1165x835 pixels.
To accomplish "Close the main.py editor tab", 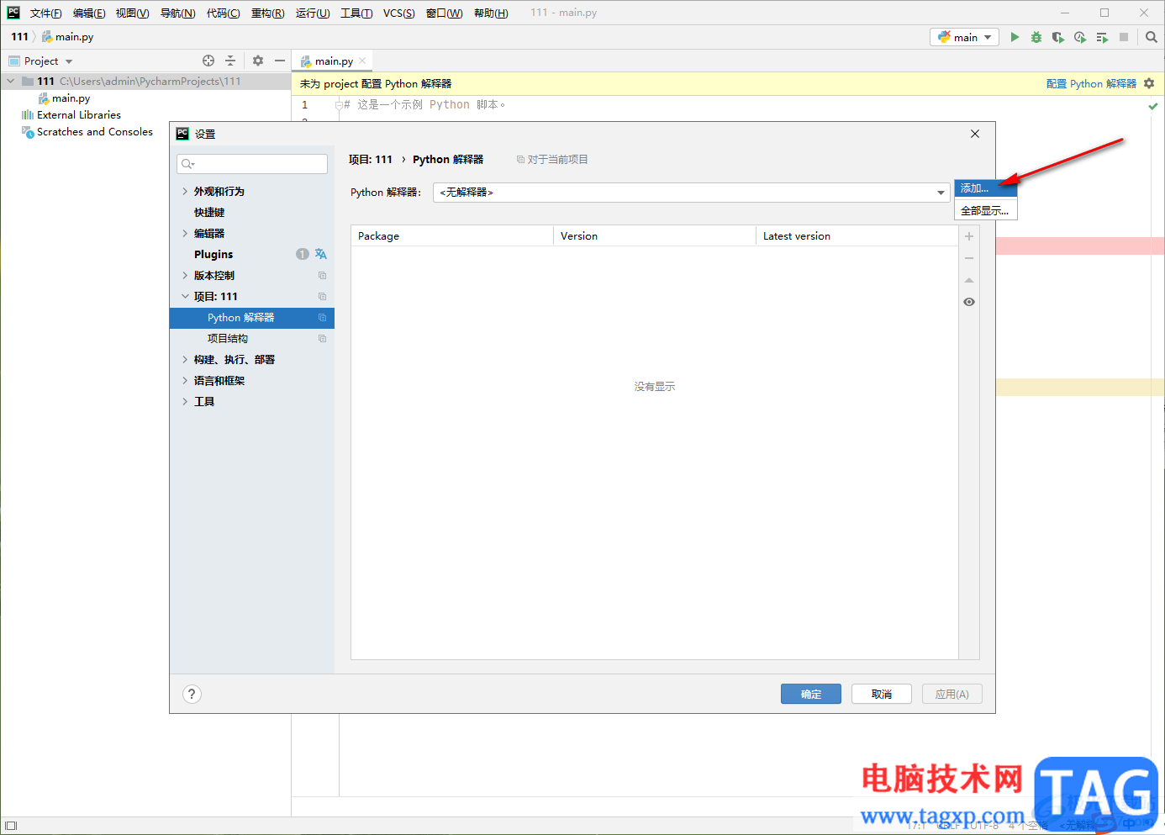I will point(362,61).
